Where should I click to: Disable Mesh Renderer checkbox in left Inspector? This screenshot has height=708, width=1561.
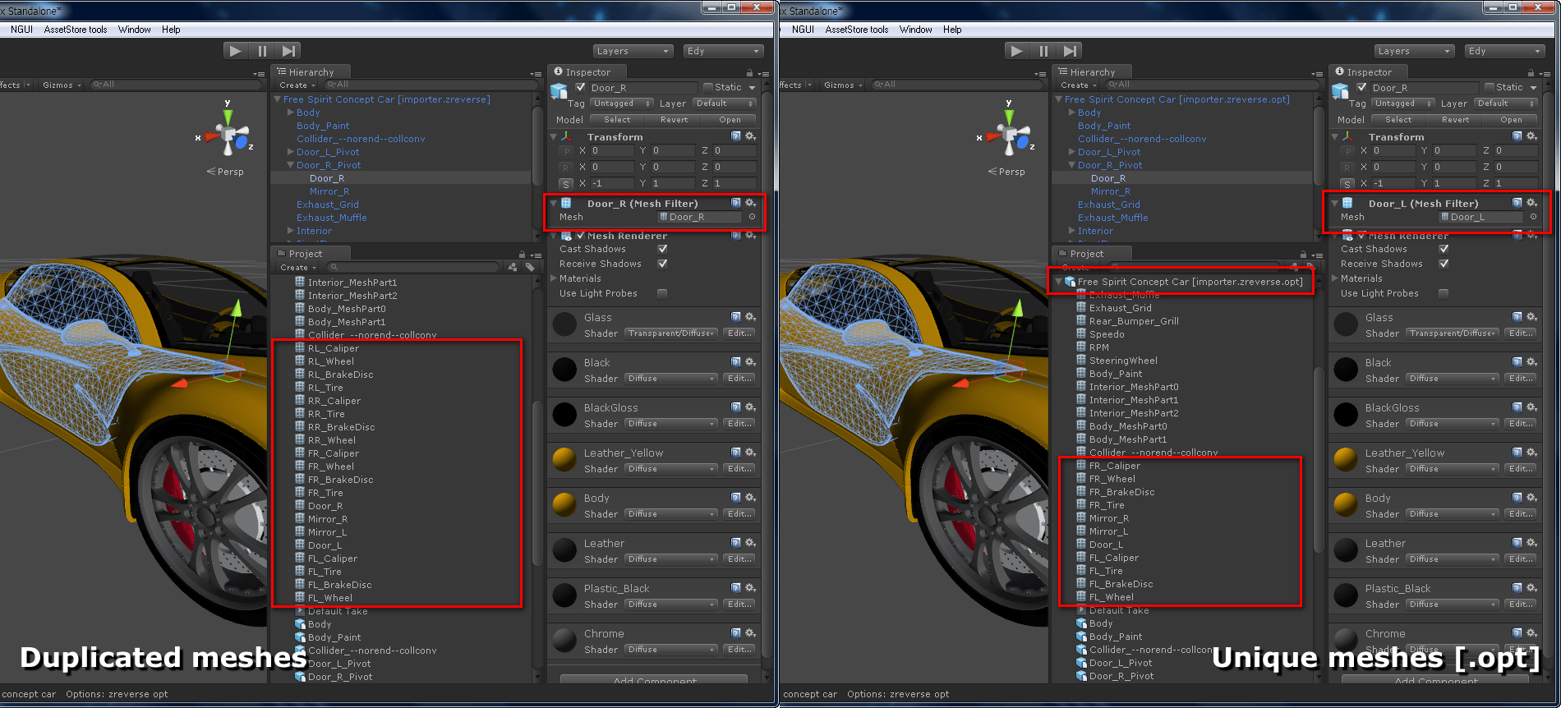(581, 236)
